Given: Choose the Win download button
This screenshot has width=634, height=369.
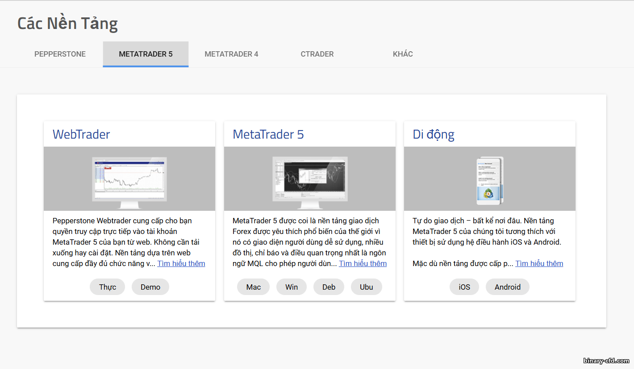Looking at the screenshot, I should point(292,287).
